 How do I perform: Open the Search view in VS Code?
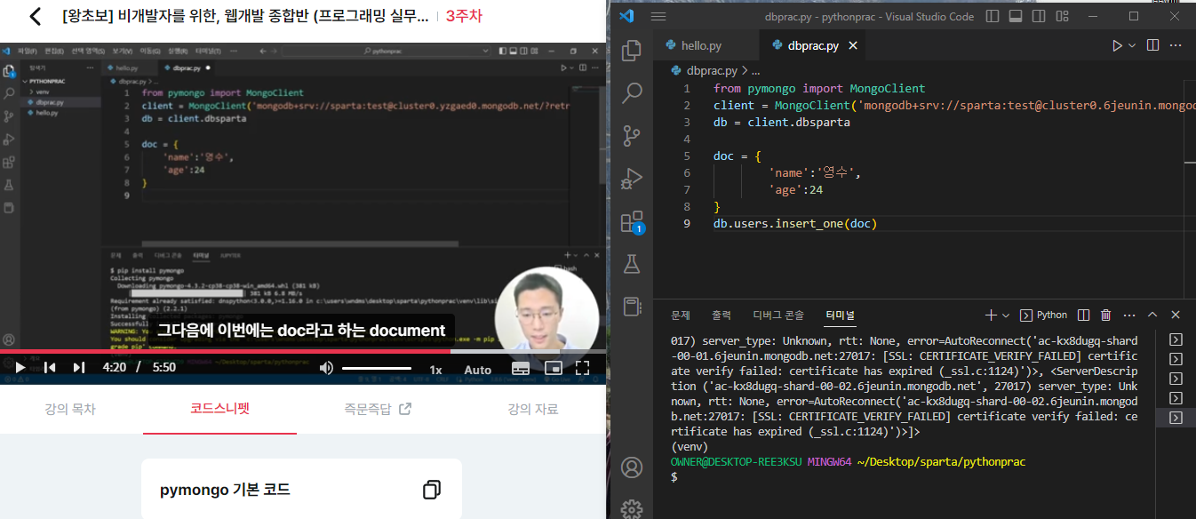pyautogui.click(x=632, y=92)
